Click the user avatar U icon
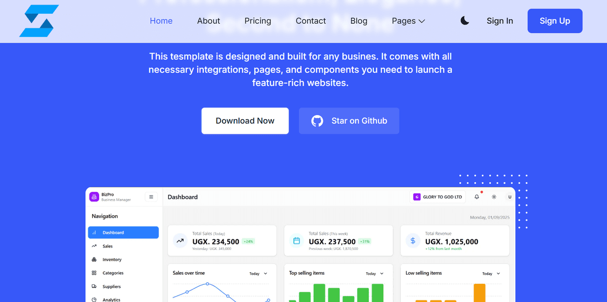This screenshot has width=607, height=302. pyautogui.click(x=509, y=197)
